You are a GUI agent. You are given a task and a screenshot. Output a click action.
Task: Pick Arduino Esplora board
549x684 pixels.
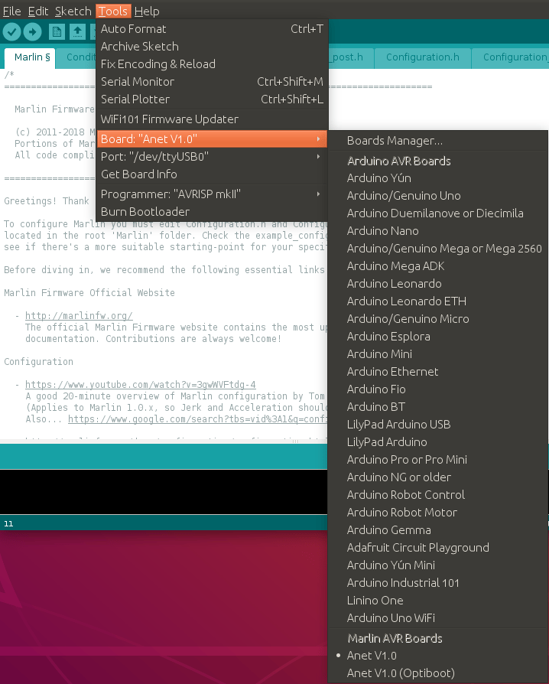point(438,337)
